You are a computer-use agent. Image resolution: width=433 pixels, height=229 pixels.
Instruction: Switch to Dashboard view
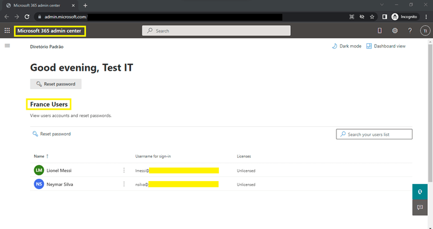[386, 46]
